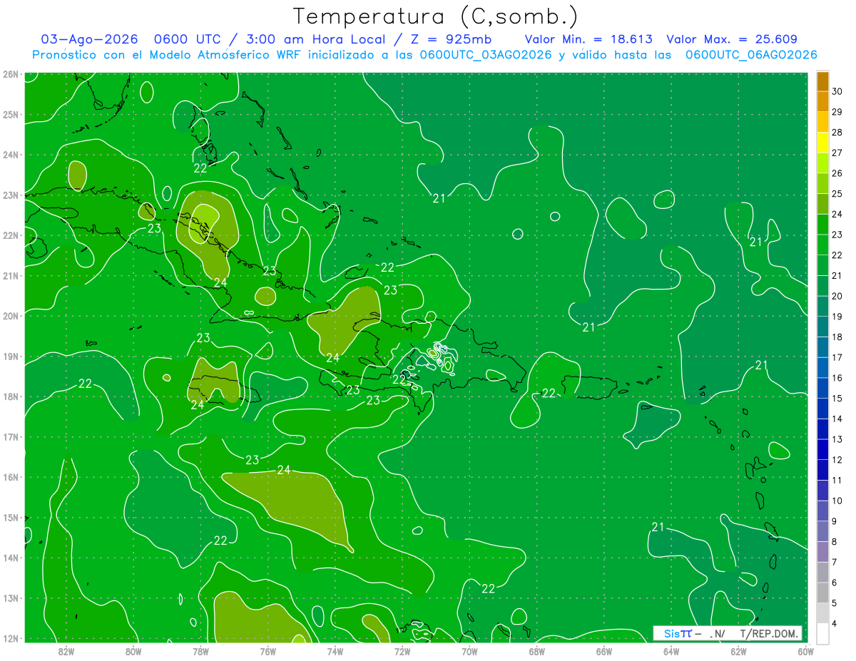Click the '15' color bar label
The image size is (856, 661).
click(837, 398)
